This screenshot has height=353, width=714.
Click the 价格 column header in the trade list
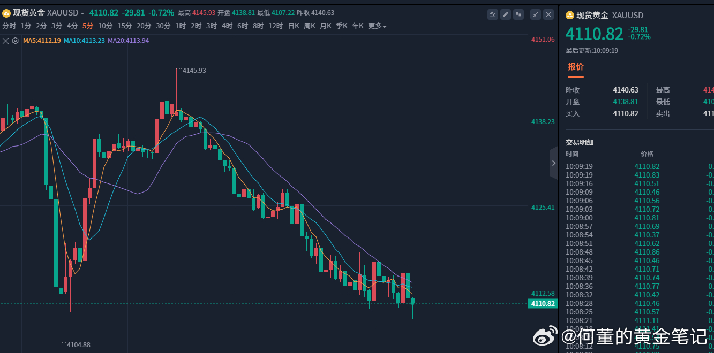pyautogui.click(x=647, y=154)
